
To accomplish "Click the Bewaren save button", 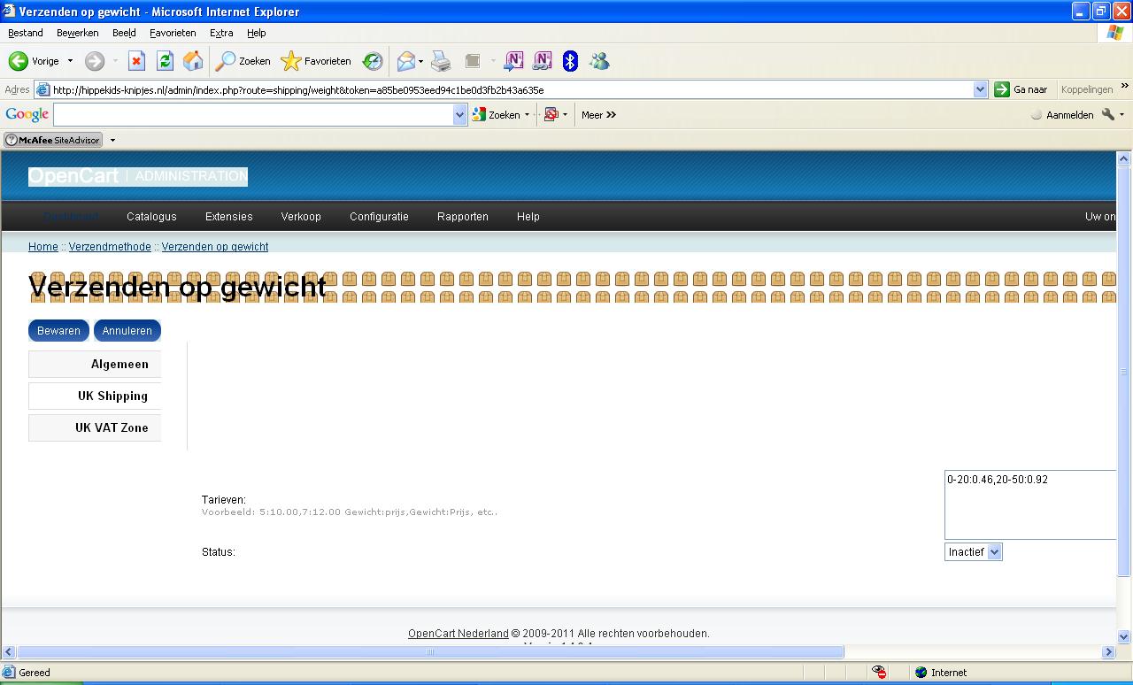I will [58, 330].
